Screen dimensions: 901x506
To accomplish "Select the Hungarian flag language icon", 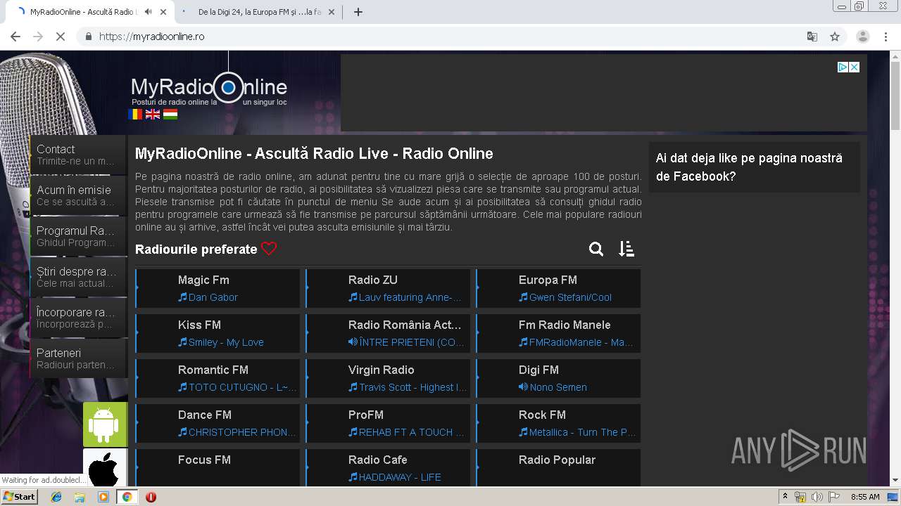I will [170, 114].
